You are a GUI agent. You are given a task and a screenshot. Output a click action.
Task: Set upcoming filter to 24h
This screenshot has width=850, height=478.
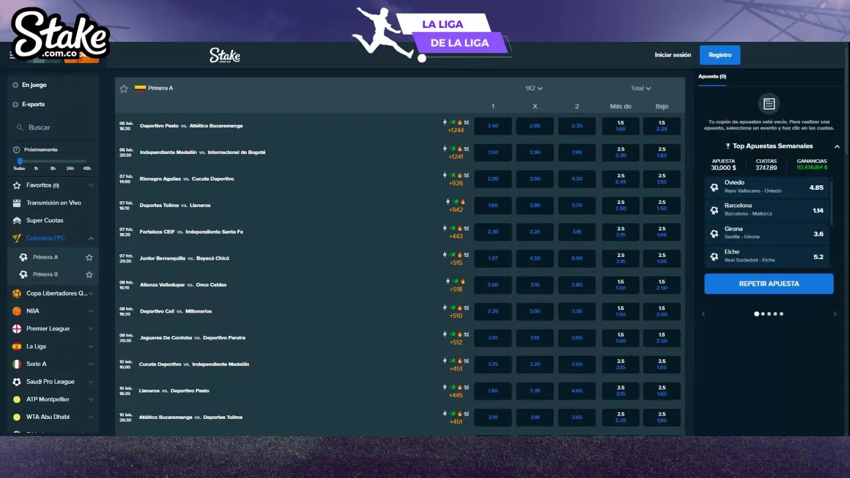pyautogui.click(x=70, y=168)
